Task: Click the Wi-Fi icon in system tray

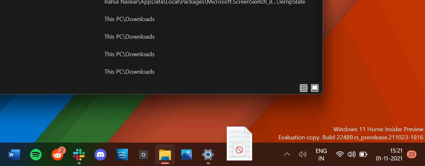Action: (x=340, y=154)
